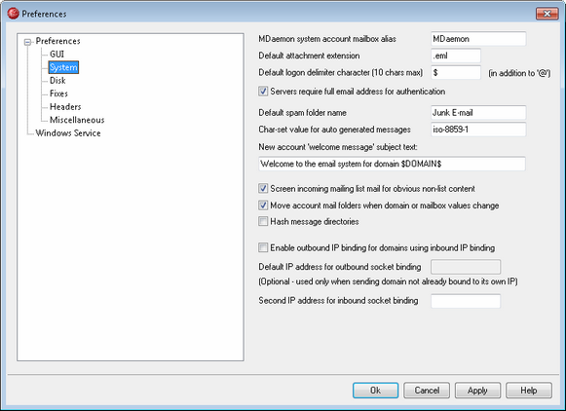Close the Preferences dialog window

pos(547,14)
